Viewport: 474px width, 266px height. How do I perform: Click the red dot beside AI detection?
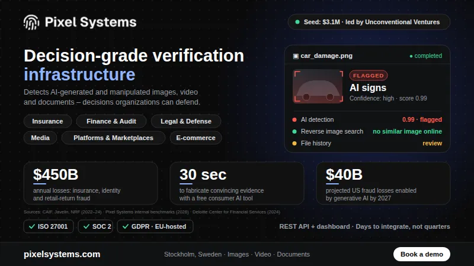point(294,120)
